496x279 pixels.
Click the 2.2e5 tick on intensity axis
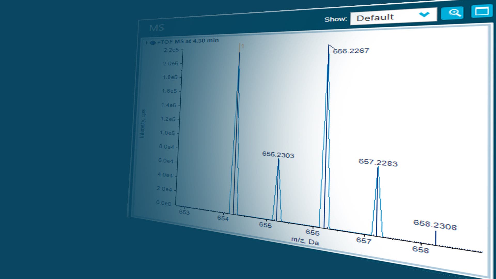coord(171,50)
